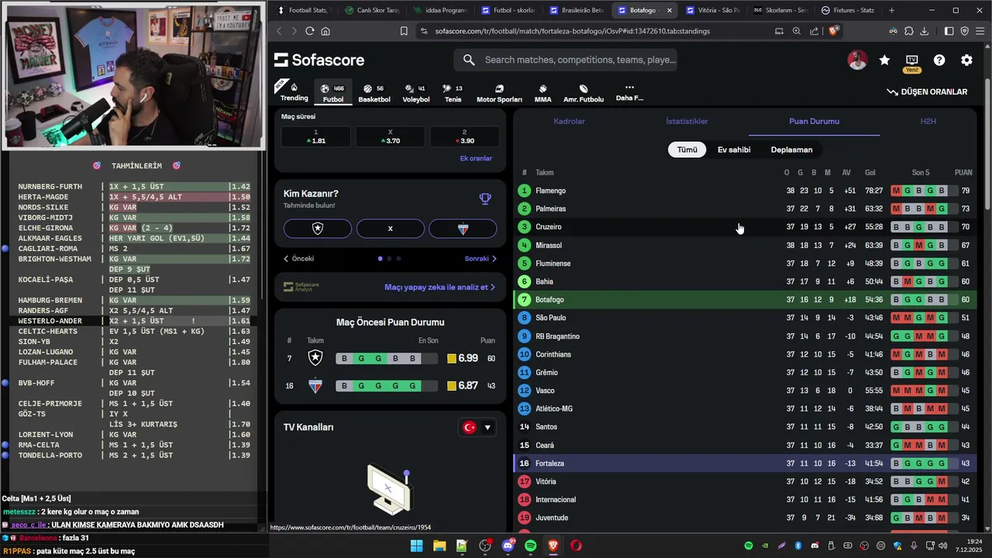Viewport: 992px width, 558px height.
Task: Select the Basketbol sport icon
Action: pos(374,93)
